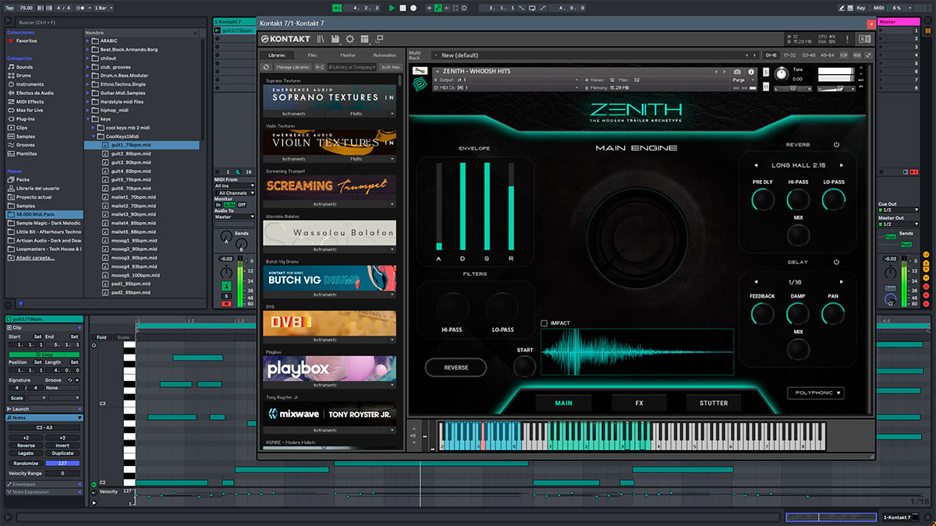Select the STUTTER page tab in Zenith
936x526 pixels.
713,403
